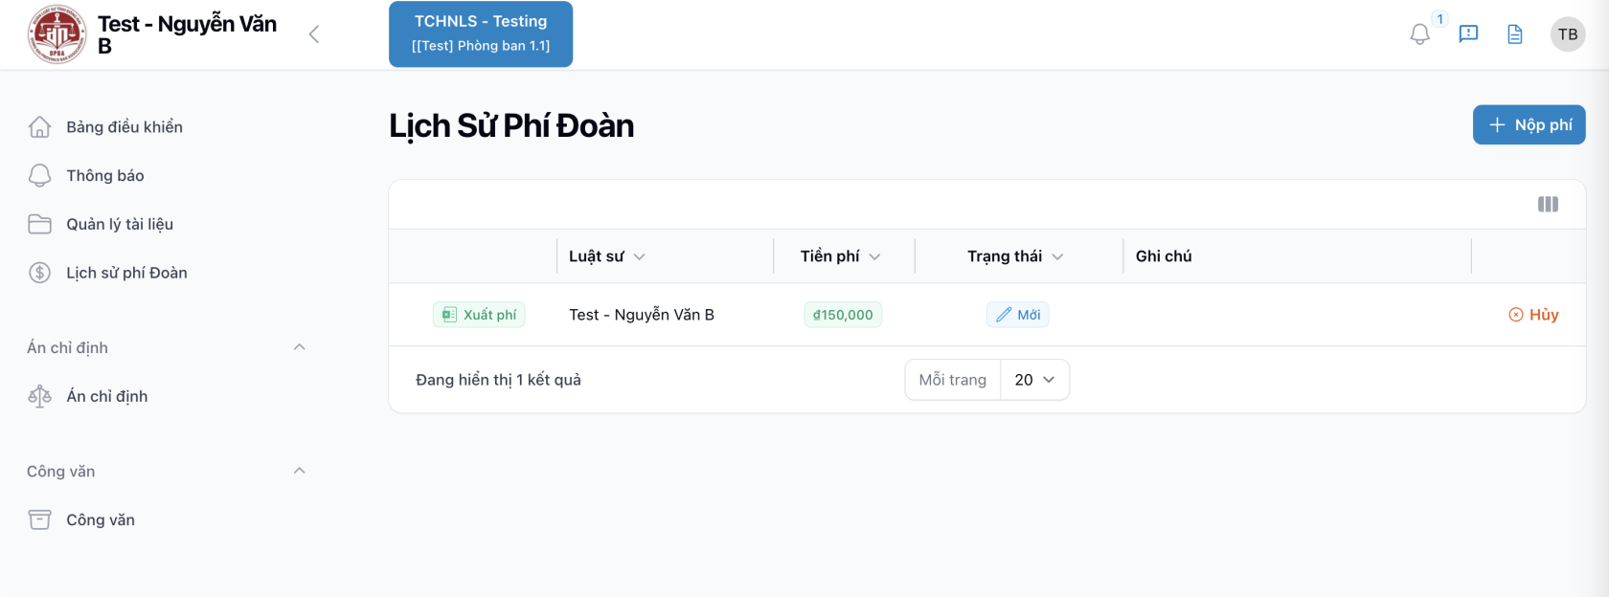
Task: Collapse the Án chỉ định section
Action: point(299,347)
